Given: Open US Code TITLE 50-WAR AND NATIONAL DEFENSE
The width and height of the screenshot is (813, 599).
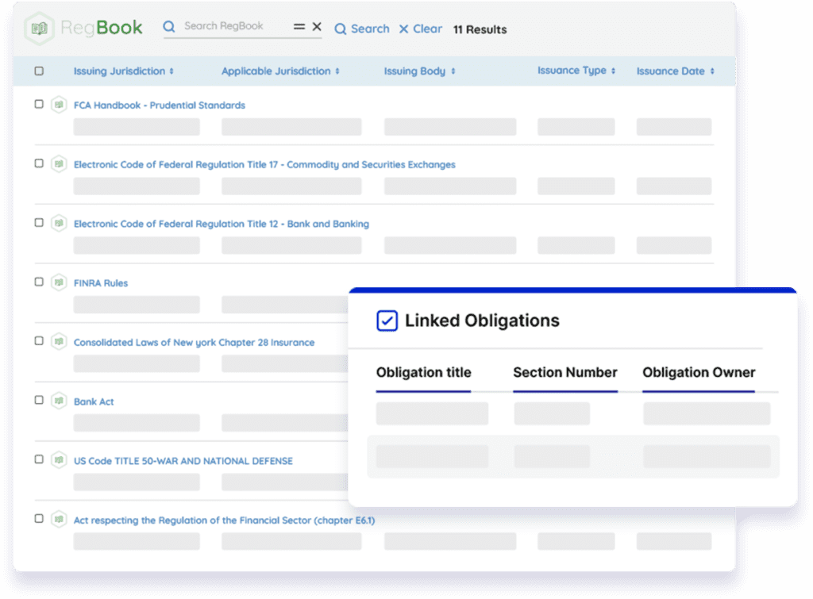Looking at the screenshot, I should coord(183,461).
